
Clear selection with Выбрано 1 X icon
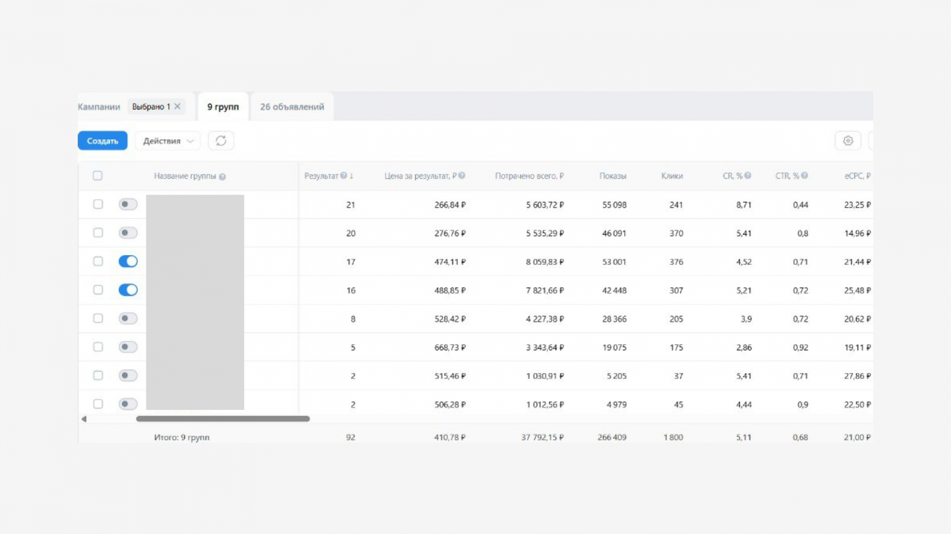point(177,106)
